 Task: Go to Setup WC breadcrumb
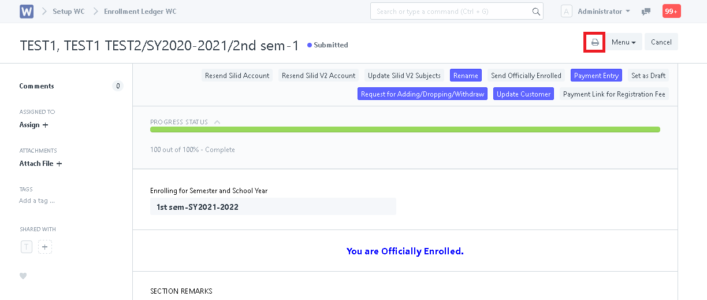coord(69,12)
